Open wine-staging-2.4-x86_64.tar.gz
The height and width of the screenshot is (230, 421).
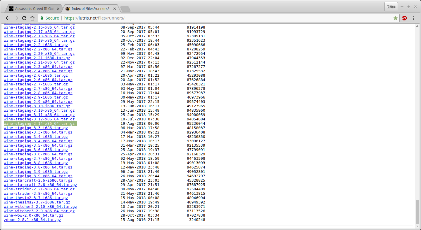click(38, 71)
